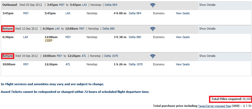
Task: Click Delta 1970 flight number in row
Action: point(136,64)
